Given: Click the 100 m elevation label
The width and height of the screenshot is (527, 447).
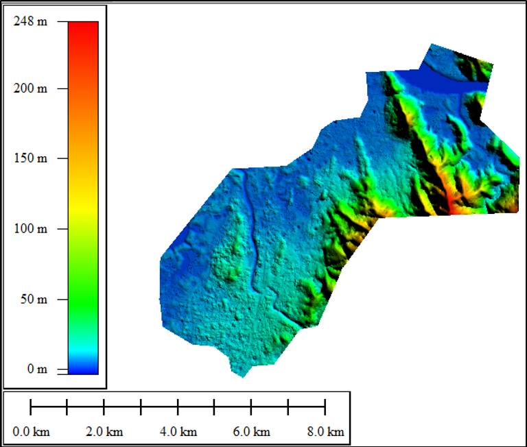Looking at the screenshot, I should (31, 228).
